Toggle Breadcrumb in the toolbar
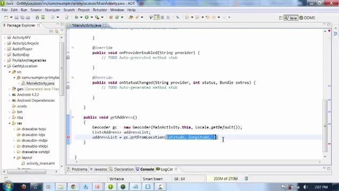The height and width of the screenshot is (191, 339). [151, 18]
